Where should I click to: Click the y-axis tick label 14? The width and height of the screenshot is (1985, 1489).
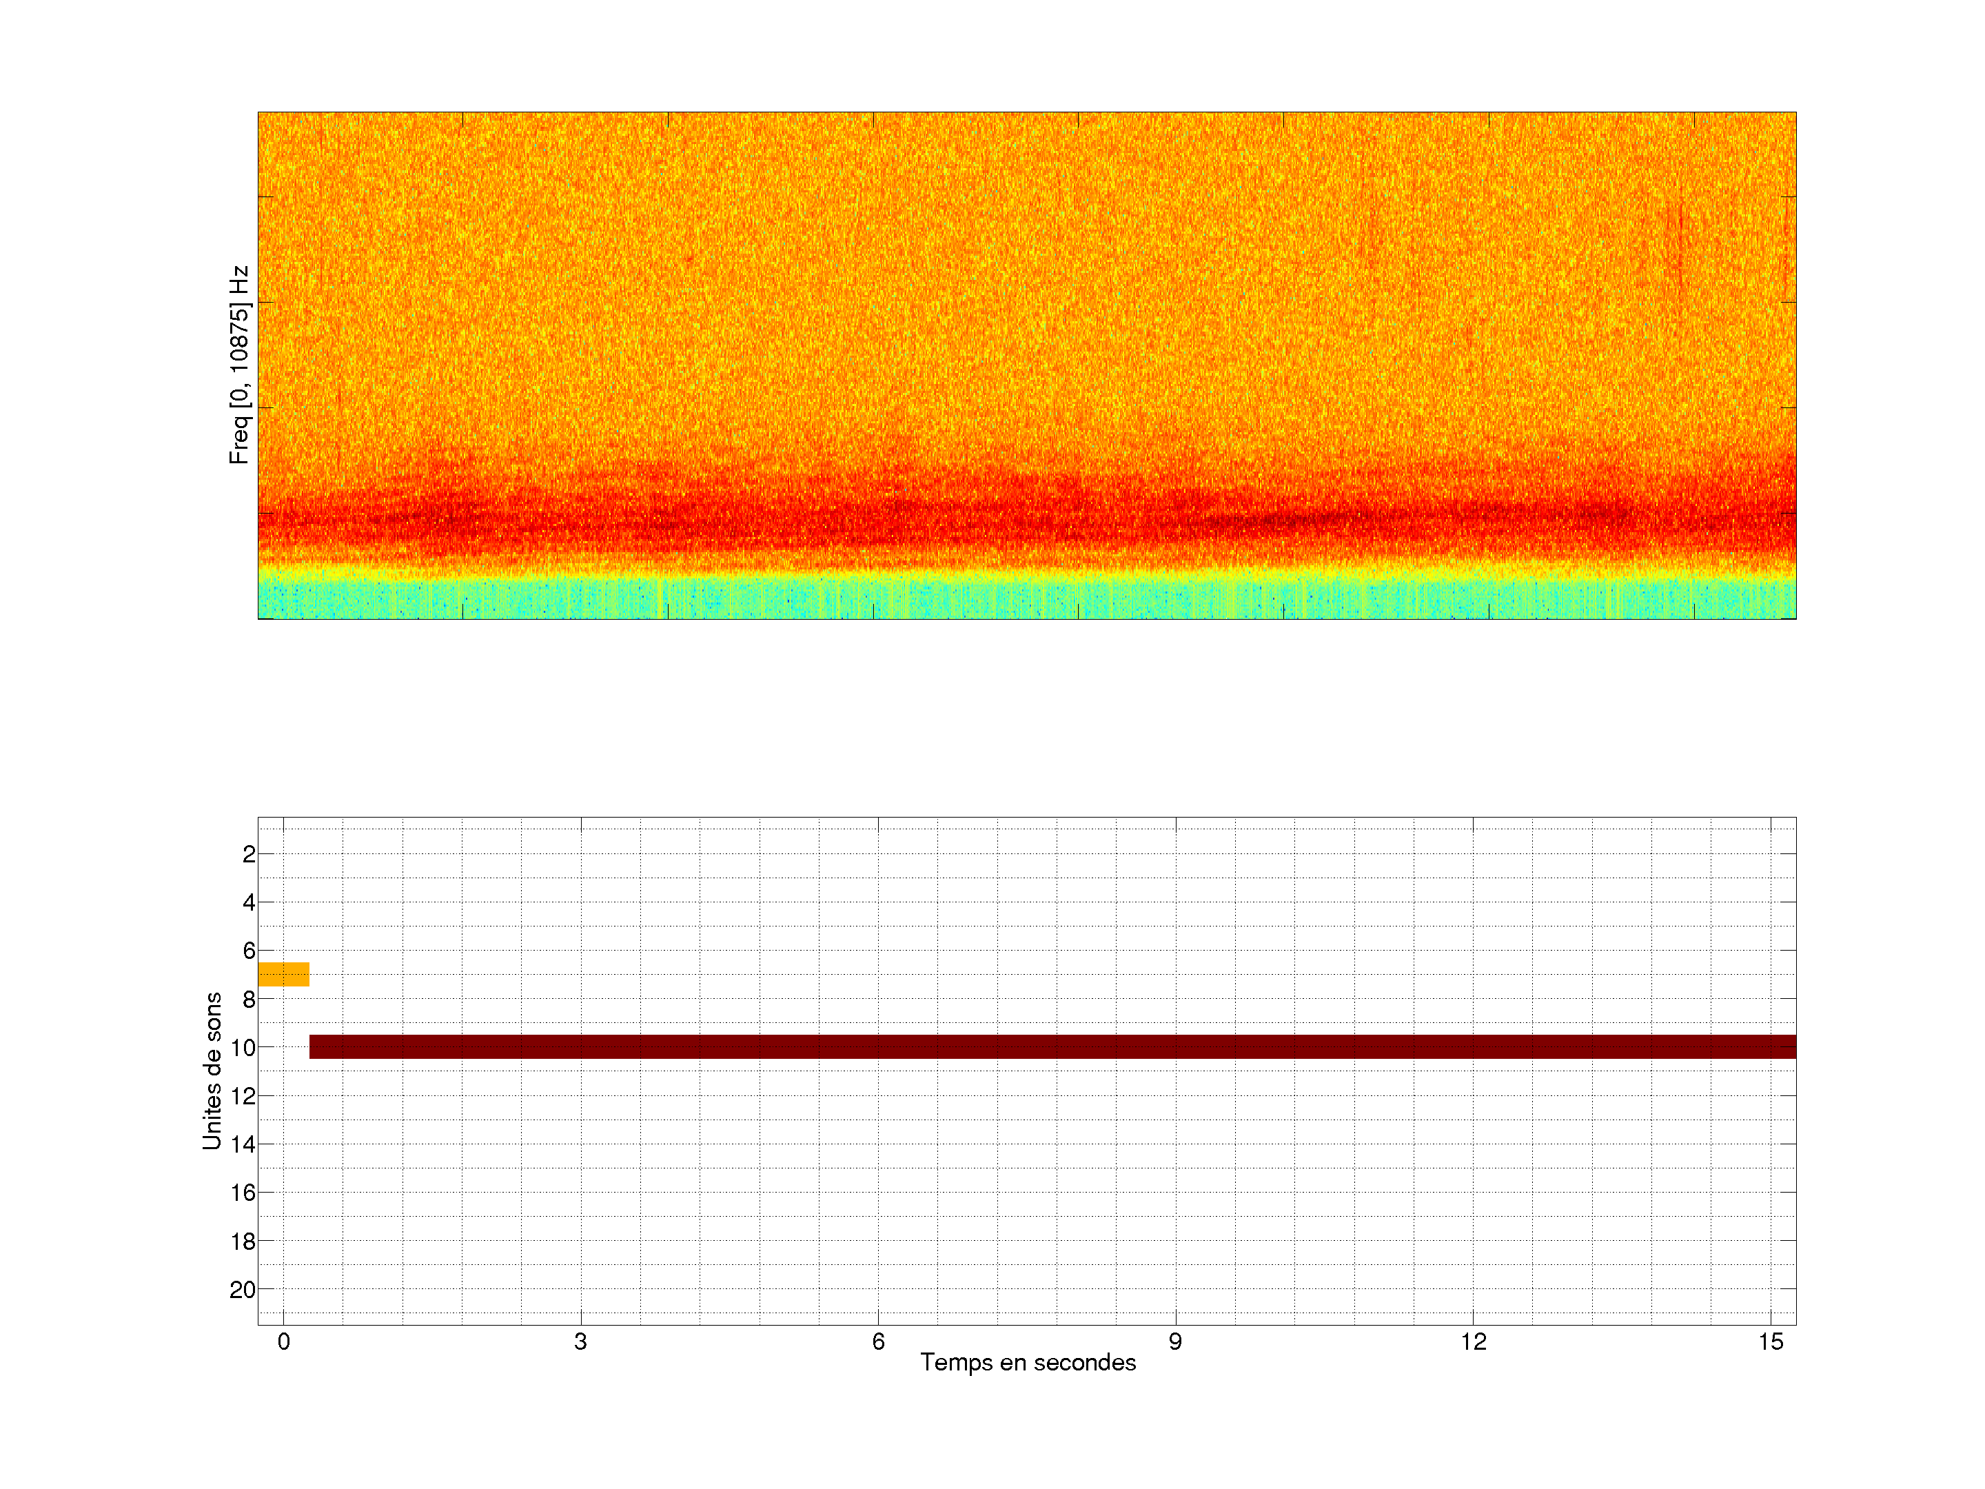243,1144
